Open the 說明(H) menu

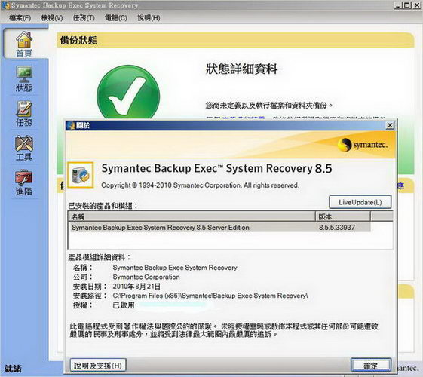pyautogui.click(x=149, y=18)
